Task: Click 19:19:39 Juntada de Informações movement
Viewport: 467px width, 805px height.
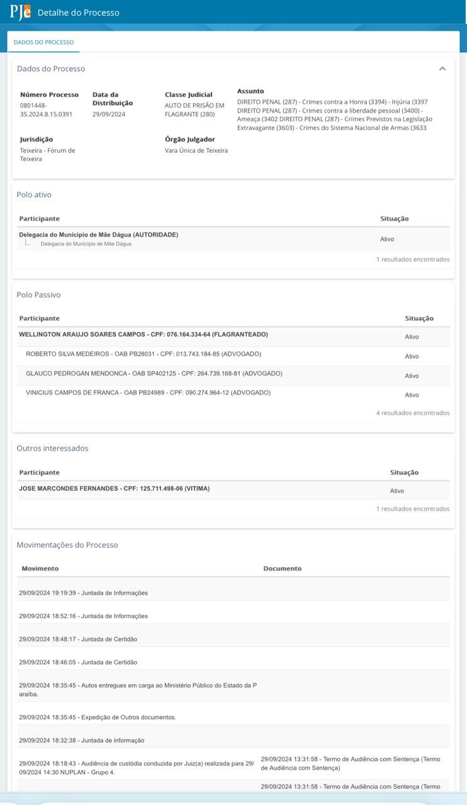Action: 83,593
